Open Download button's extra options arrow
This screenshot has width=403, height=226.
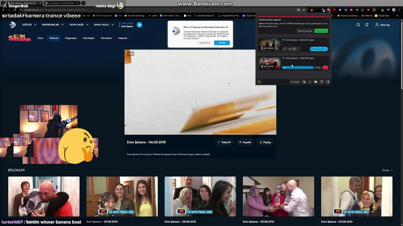click(325, 49)
